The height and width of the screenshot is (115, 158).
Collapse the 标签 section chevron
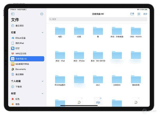click(42, 93)
